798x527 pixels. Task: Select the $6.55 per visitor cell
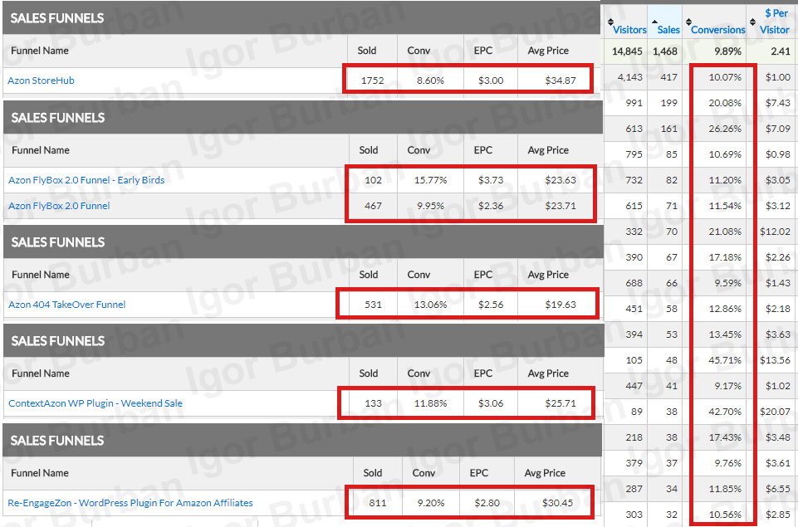point(777,489)
